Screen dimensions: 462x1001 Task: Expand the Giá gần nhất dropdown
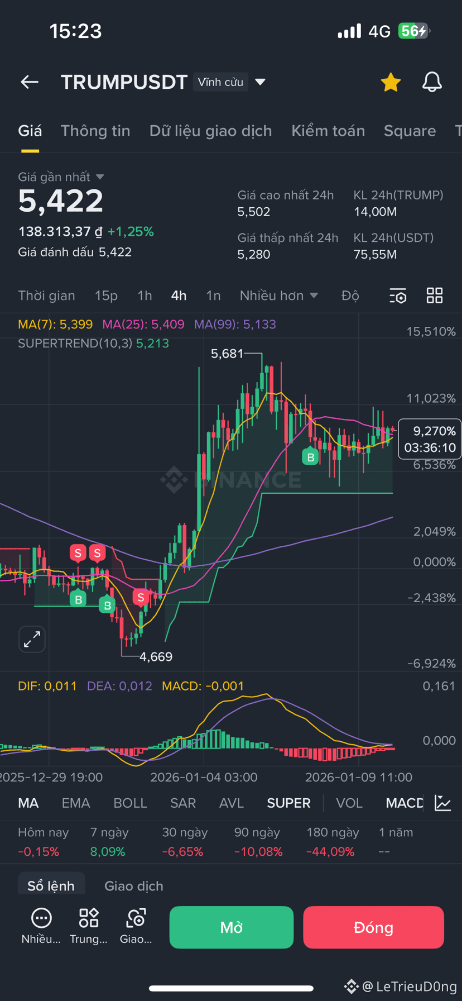click(61, 177)
